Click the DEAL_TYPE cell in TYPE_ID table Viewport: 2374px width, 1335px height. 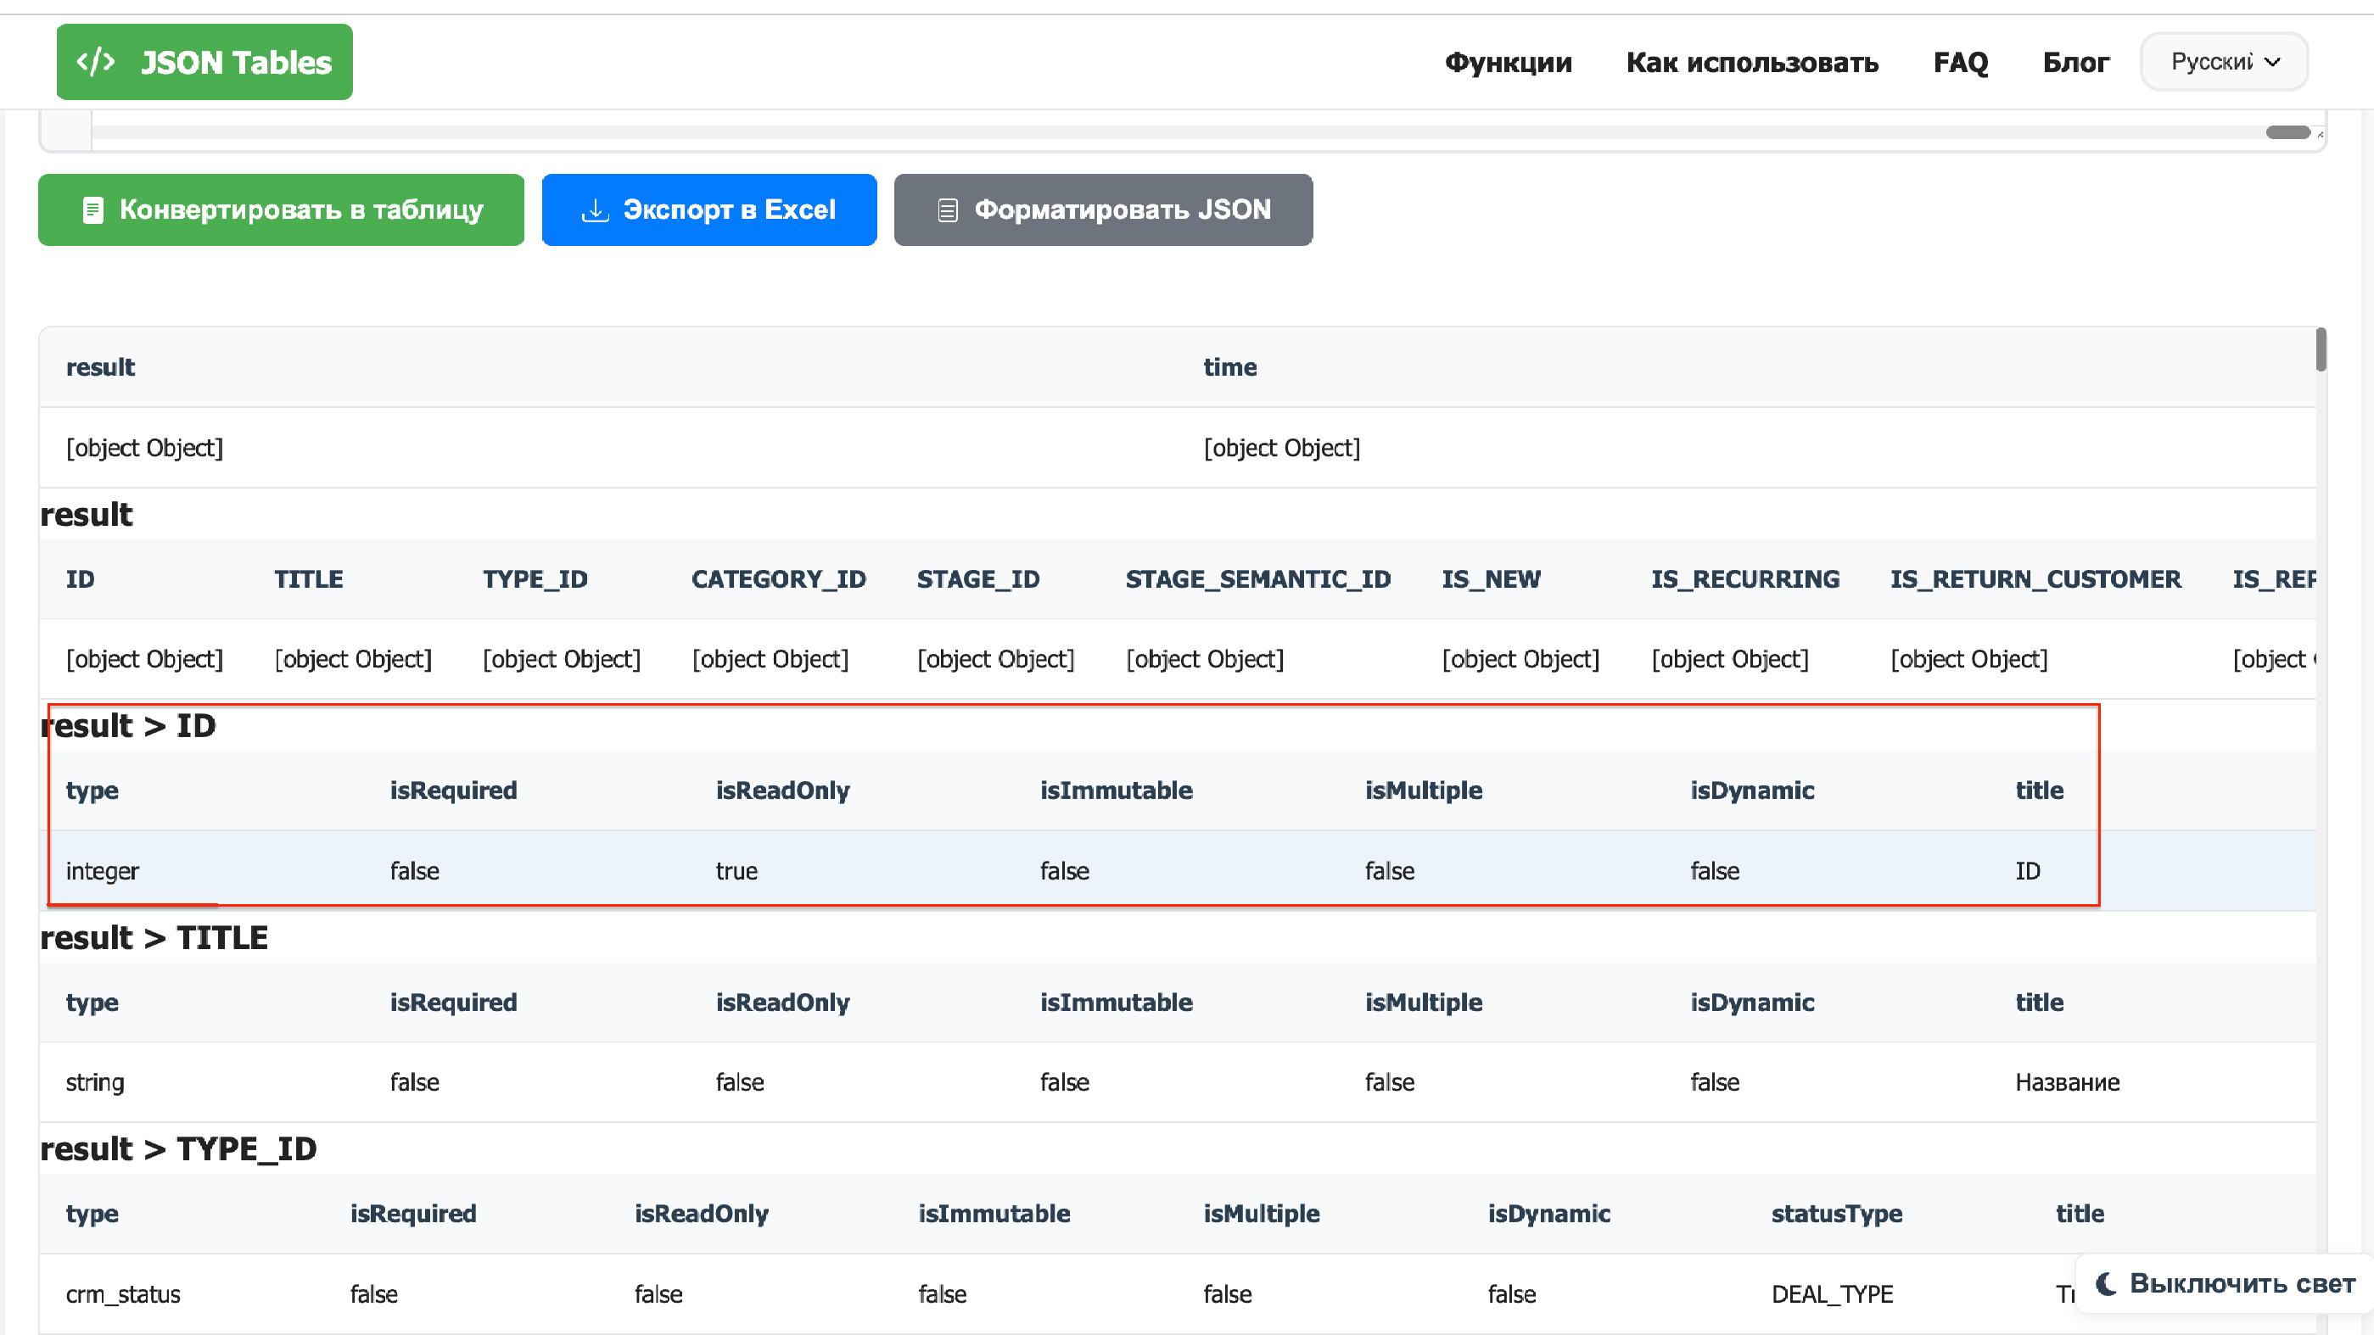pos(1831,1293)
